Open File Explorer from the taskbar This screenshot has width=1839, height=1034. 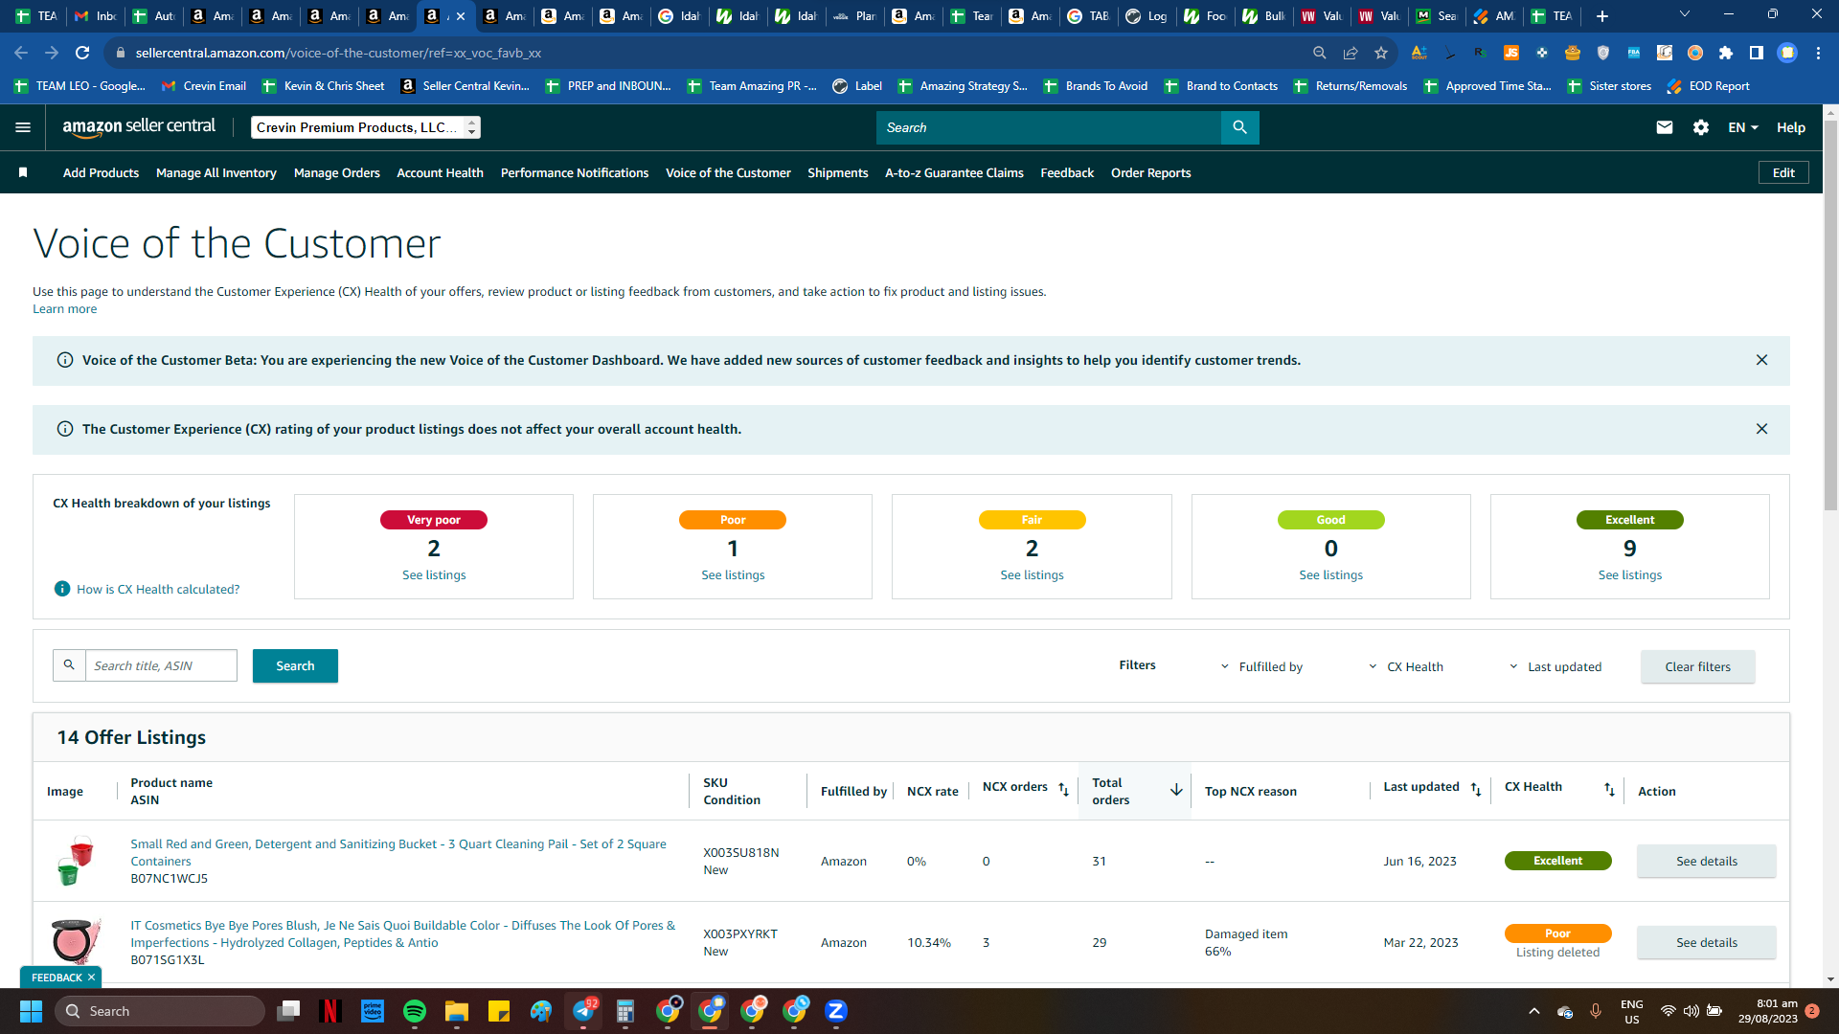[457, 1011]
